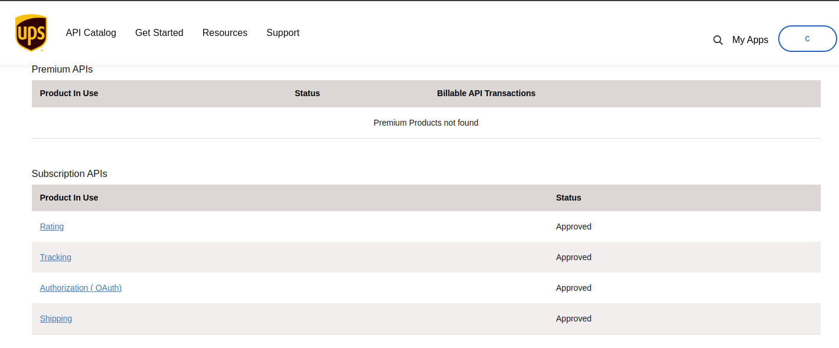
Task: Open the Resources menu
Action: click(x=224, y=33)
